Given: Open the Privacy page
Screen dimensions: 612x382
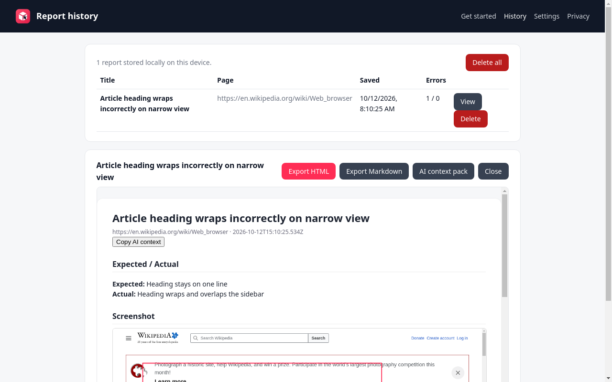Looking at the screenshot, I should pyautogui.click(x=578, y=16).
